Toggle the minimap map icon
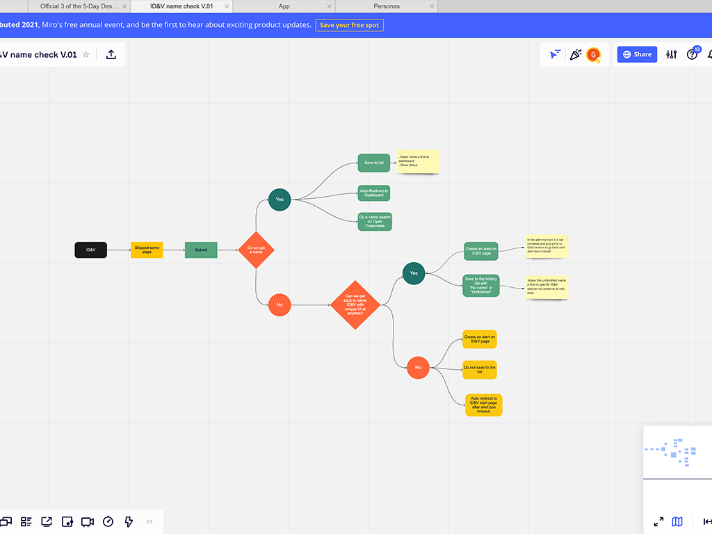This screenshot has width=712, height=534. (x=677, y=521)
